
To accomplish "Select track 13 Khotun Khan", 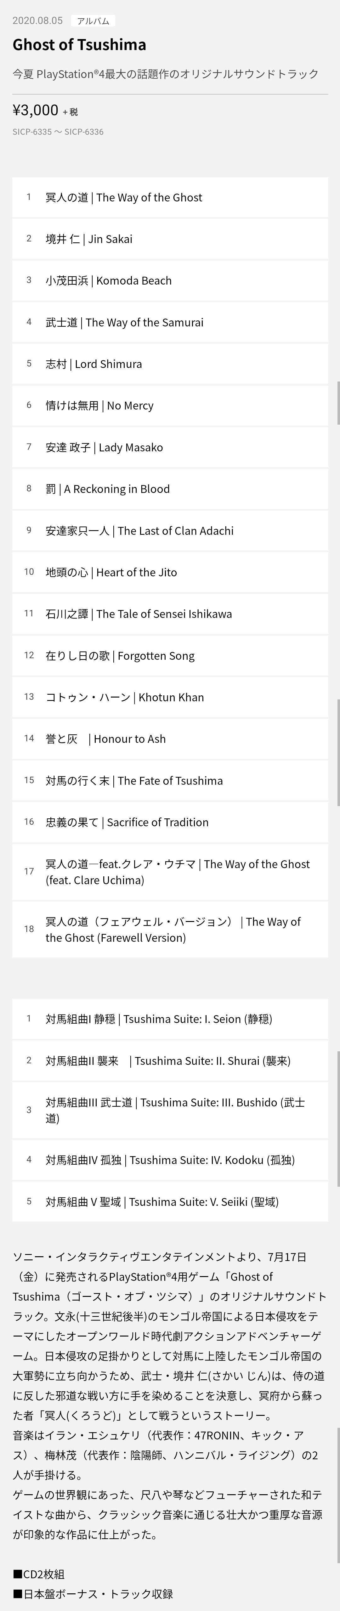I will pyautogui.click(x=170, y=697).
